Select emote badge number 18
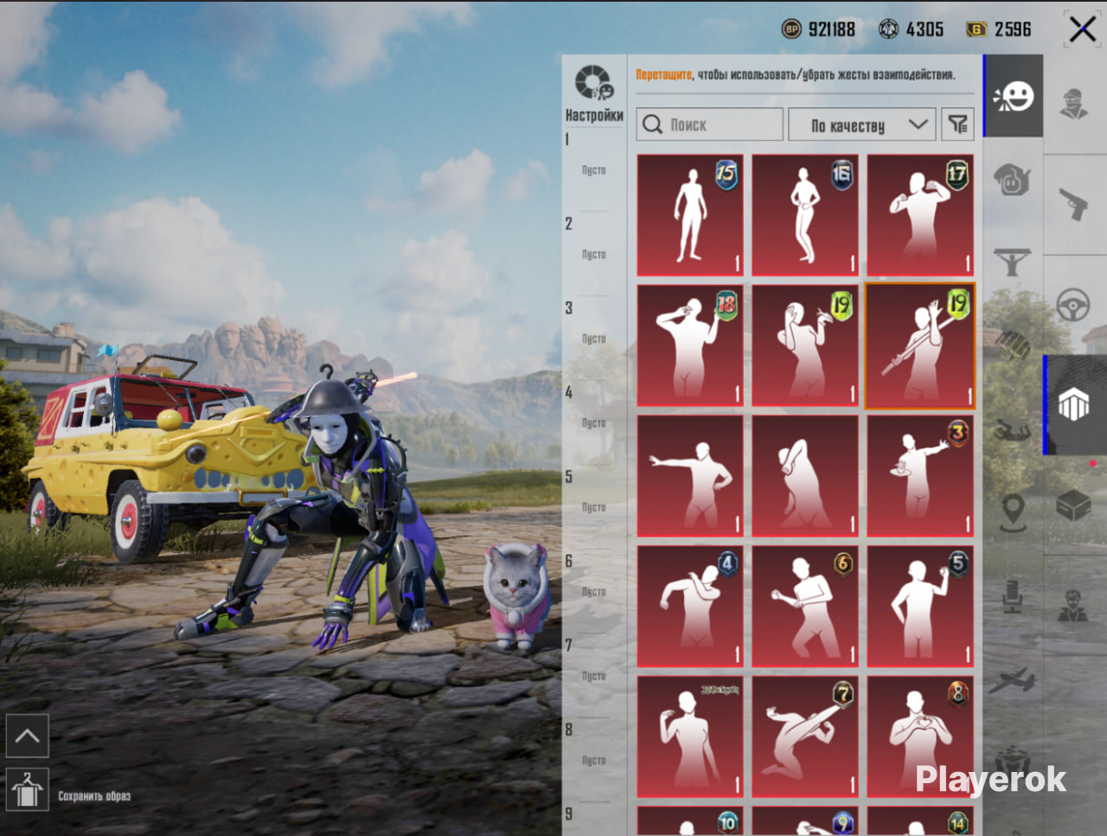Viewport: 1107px width, 836px height. (690, 345)
